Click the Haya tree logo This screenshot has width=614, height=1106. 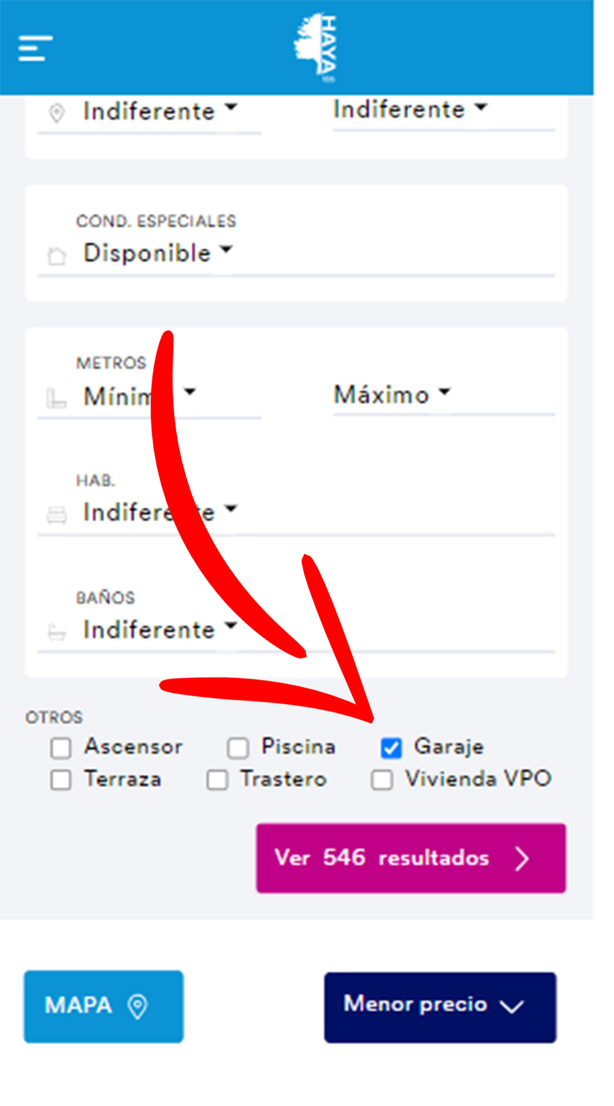click(x=316, y=48)
